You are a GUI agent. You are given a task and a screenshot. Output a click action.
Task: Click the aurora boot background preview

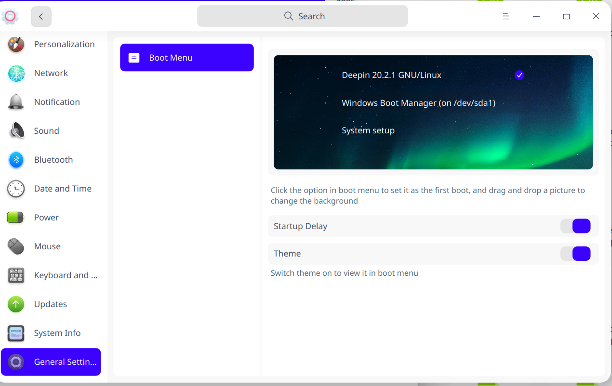pyautogui.click(x=433, y=112)
